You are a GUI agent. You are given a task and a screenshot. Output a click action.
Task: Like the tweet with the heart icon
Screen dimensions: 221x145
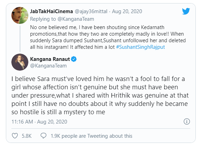click(15, 136)
